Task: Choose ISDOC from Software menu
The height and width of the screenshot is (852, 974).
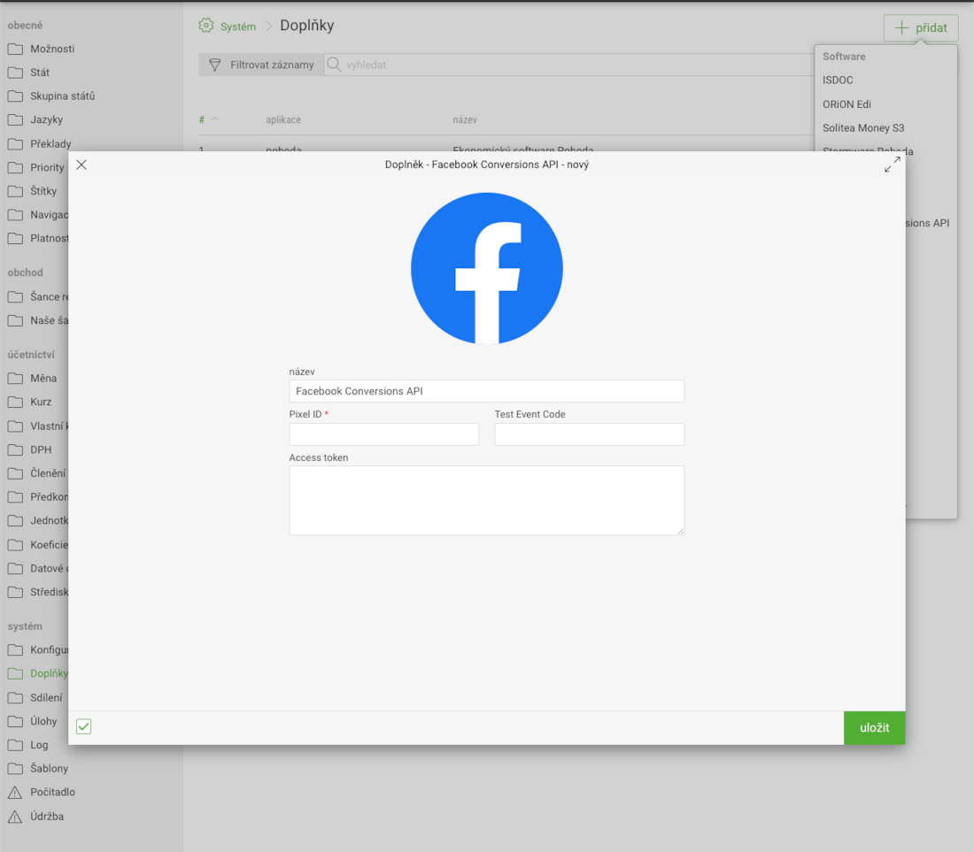Action: 838,80
